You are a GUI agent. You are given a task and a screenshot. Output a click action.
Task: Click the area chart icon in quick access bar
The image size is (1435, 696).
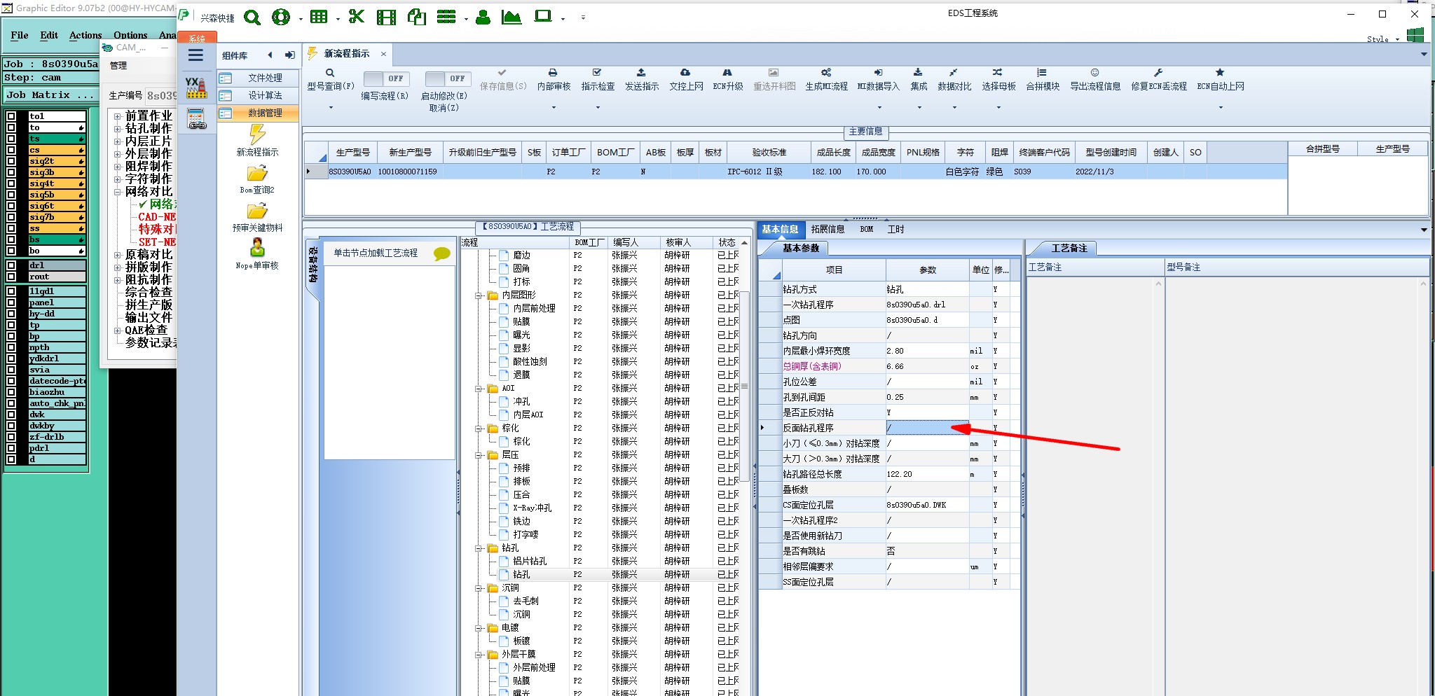(511, 17)
